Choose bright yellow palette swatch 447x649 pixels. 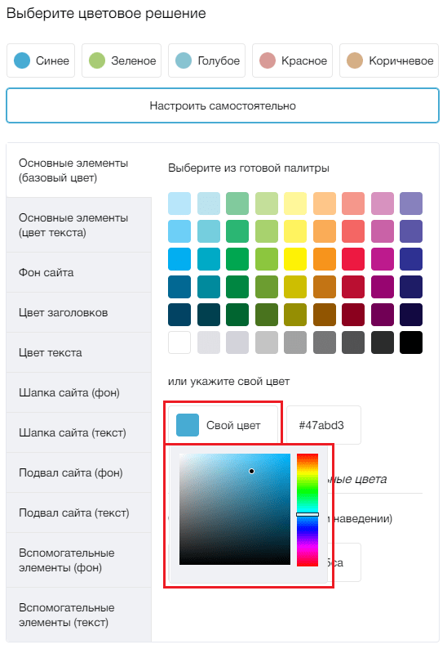click(295, 259)
